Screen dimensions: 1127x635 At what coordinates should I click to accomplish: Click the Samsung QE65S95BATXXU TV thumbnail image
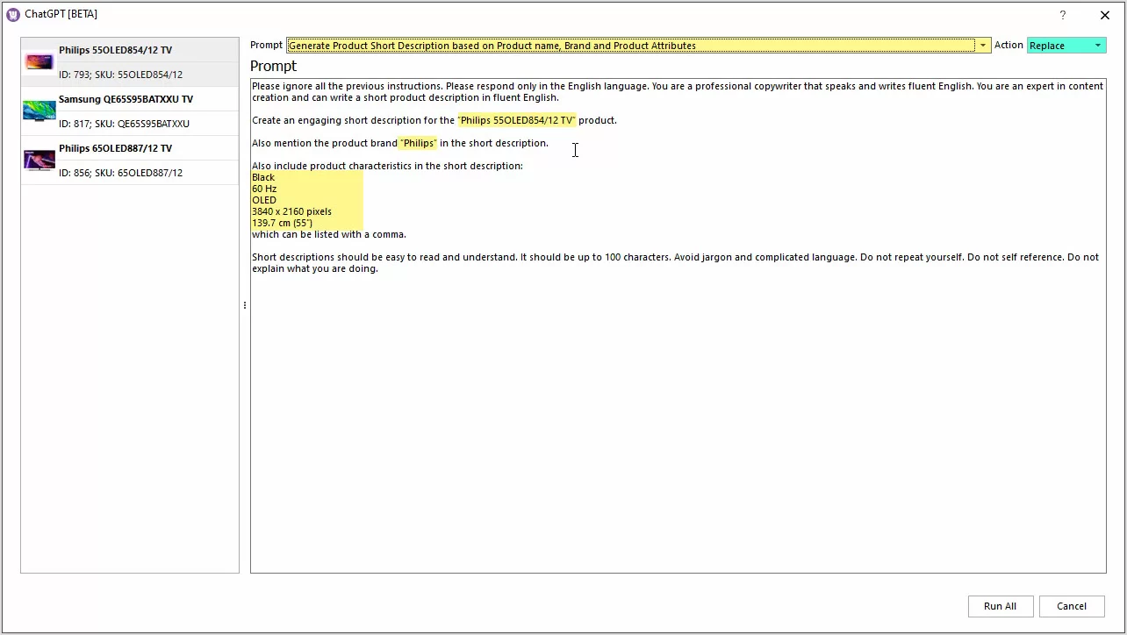coord(39,111)
